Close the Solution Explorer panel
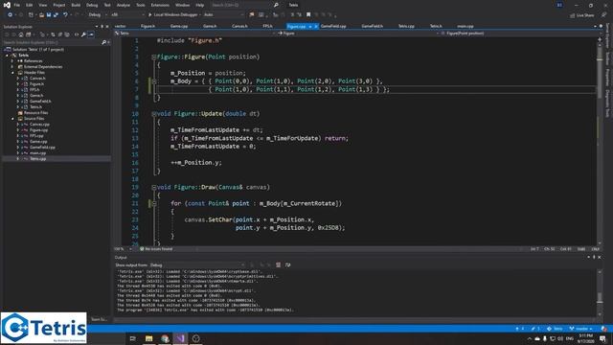 tap(107, 27)
